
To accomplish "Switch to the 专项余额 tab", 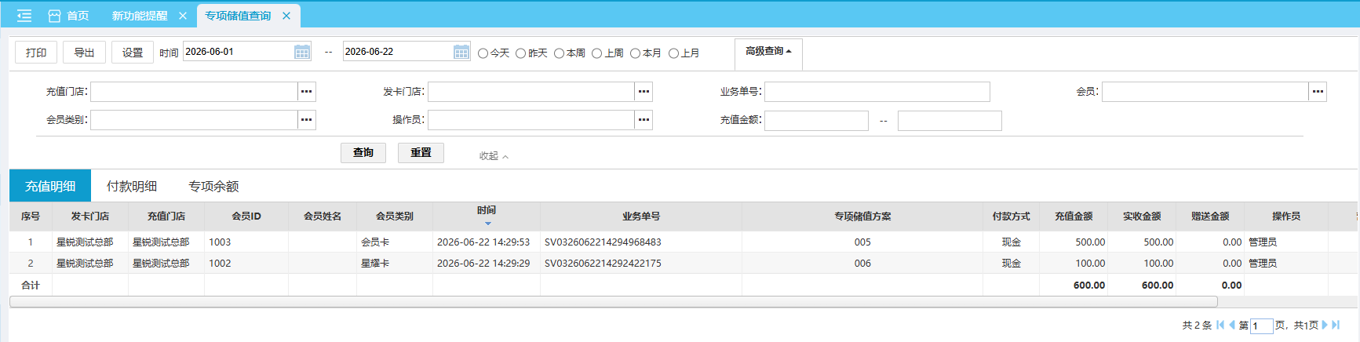I will pos(213,186).
